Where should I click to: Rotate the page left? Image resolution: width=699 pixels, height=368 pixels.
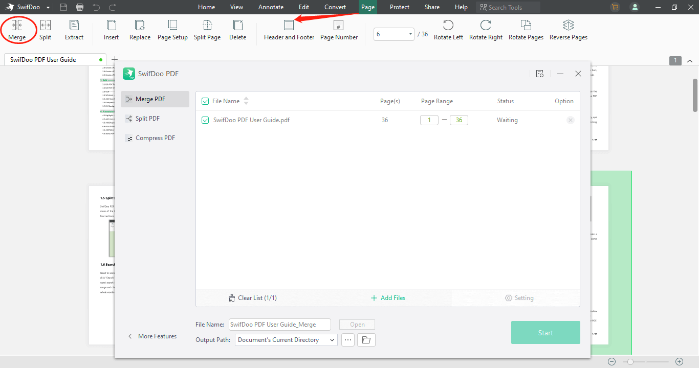pos(448,30)
